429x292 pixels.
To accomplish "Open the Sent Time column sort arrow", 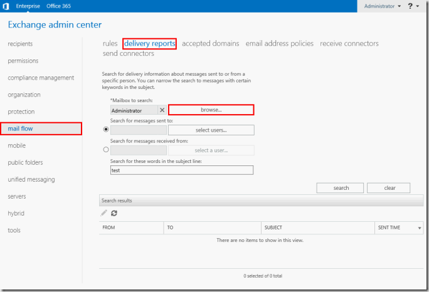I will click(419, 227).
